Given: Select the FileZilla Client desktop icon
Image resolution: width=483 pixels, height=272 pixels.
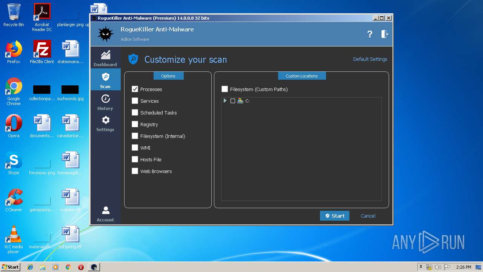Looking at the screenshot, I should coord(42,52).
